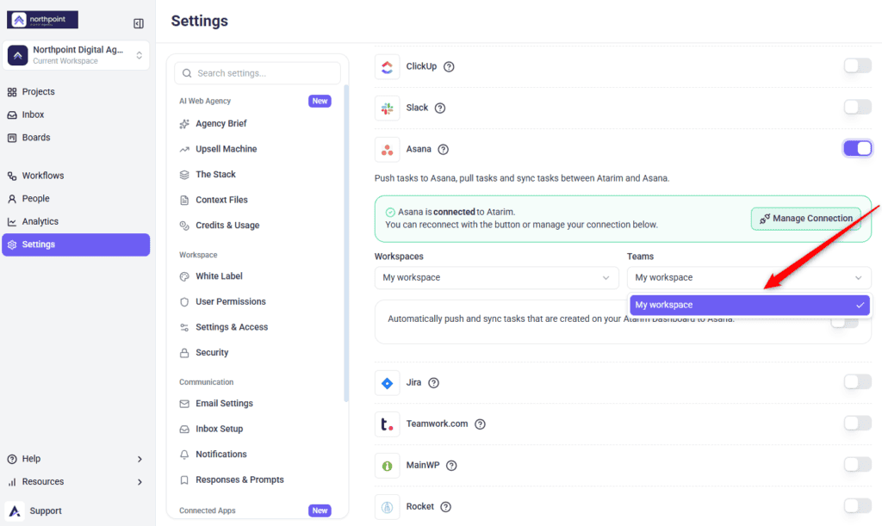Expand the Resources submenu
The width and height of the screenshot is (882, 526).
[75, 482]
